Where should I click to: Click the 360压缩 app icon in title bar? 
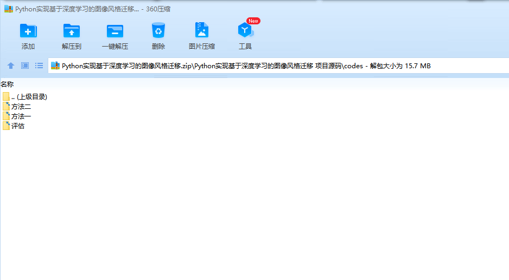(9, 9)
